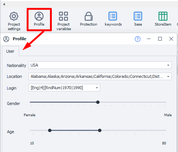The width and height of the screenshot is (178, 152).
Task: Minimize the Profile window
Action: 149,39
